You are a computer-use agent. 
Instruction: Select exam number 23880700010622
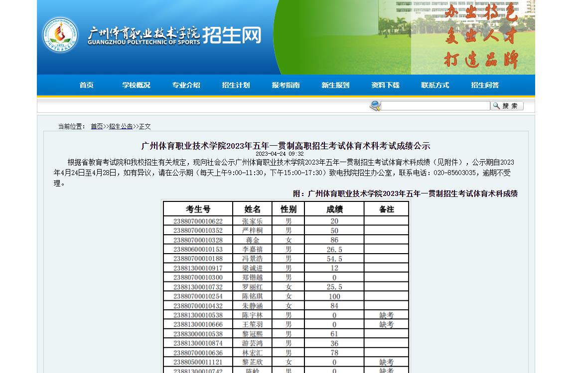(198, 221)
